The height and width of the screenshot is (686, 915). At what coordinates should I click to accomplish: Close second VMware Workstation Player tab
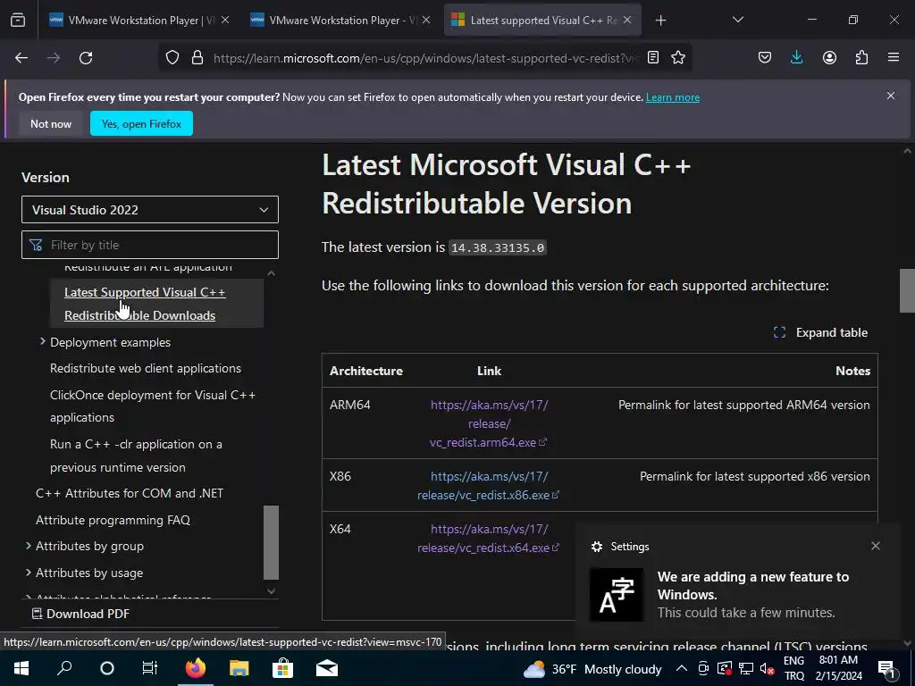point(426,21)
